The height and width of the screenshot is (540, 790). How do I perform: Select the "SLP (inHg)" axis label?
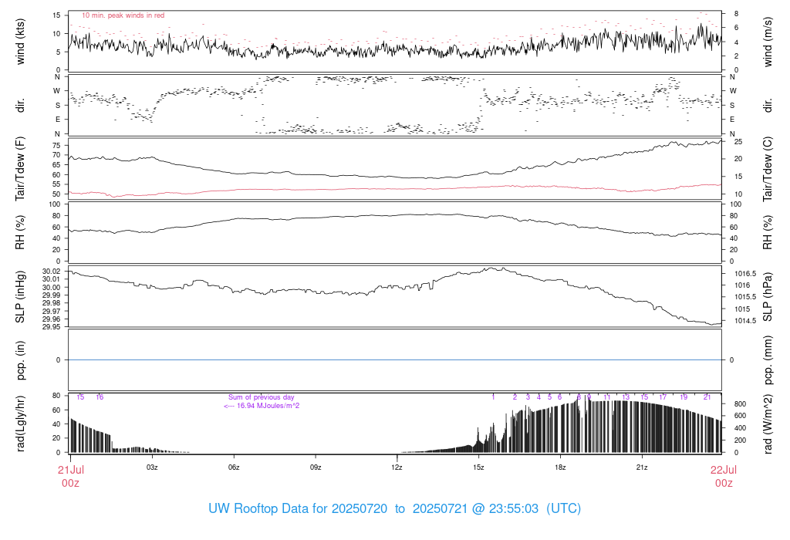point(21,297)
